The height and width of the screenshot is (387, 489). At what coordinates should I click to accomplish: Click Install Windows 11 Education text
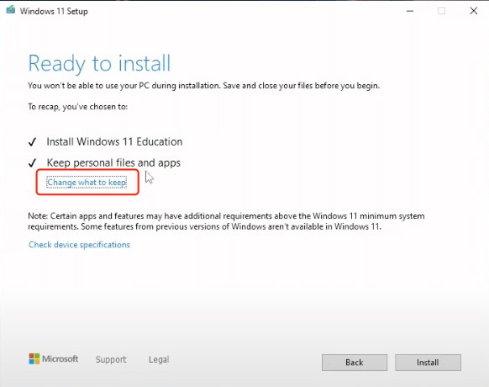coord(114,142)
